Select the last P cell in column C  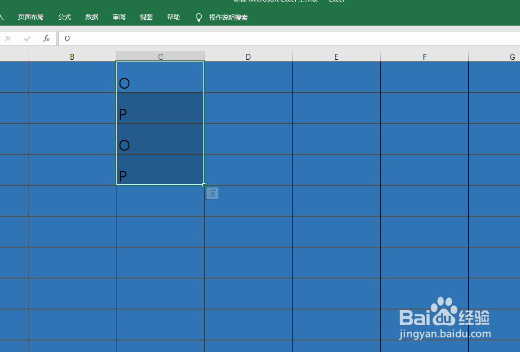[x=160, y=169]
